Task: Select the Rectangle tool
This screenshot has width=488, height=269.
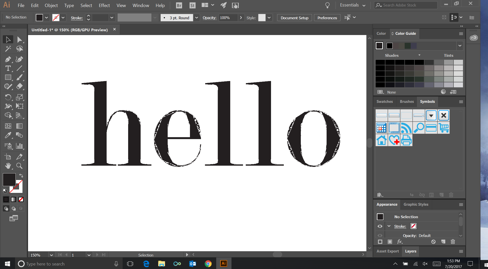Action: [x=8, y=77]
